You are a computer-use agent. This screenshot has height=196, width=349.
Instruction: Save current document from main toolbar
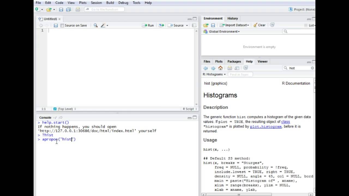pos(61,10)
